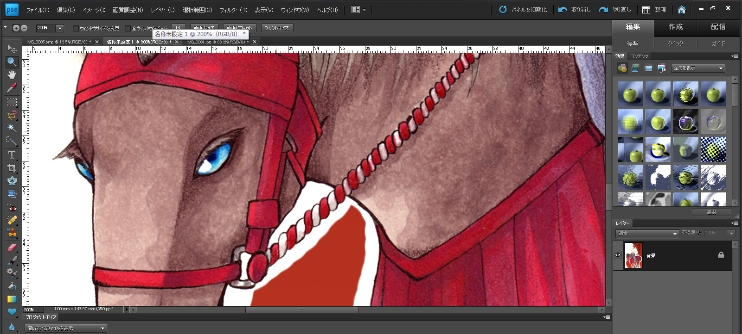Image resolution: width=742 pixels, height=334 pixels.
Task: Open the フィルター(T) menu
Action: (233, 10)
